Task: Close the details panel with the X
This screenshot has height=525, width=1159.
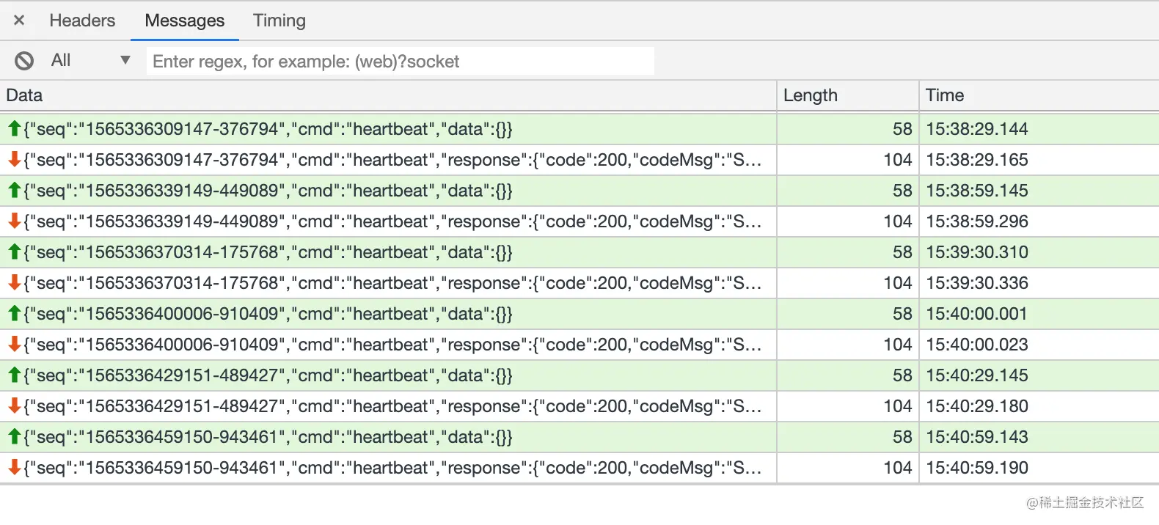Action: tap(20, 21)
